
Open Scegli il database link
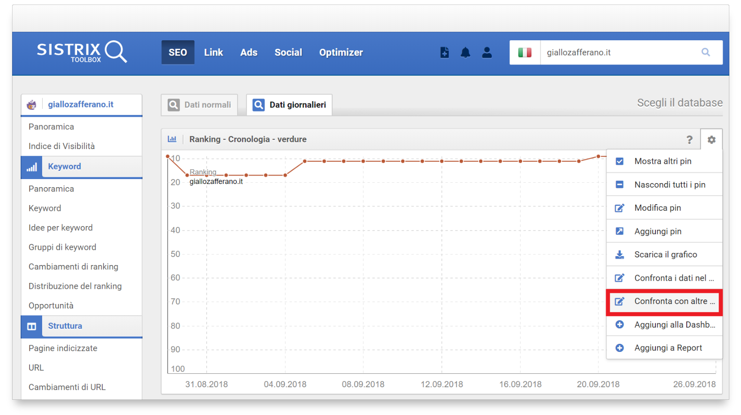(x=680, y=103)
